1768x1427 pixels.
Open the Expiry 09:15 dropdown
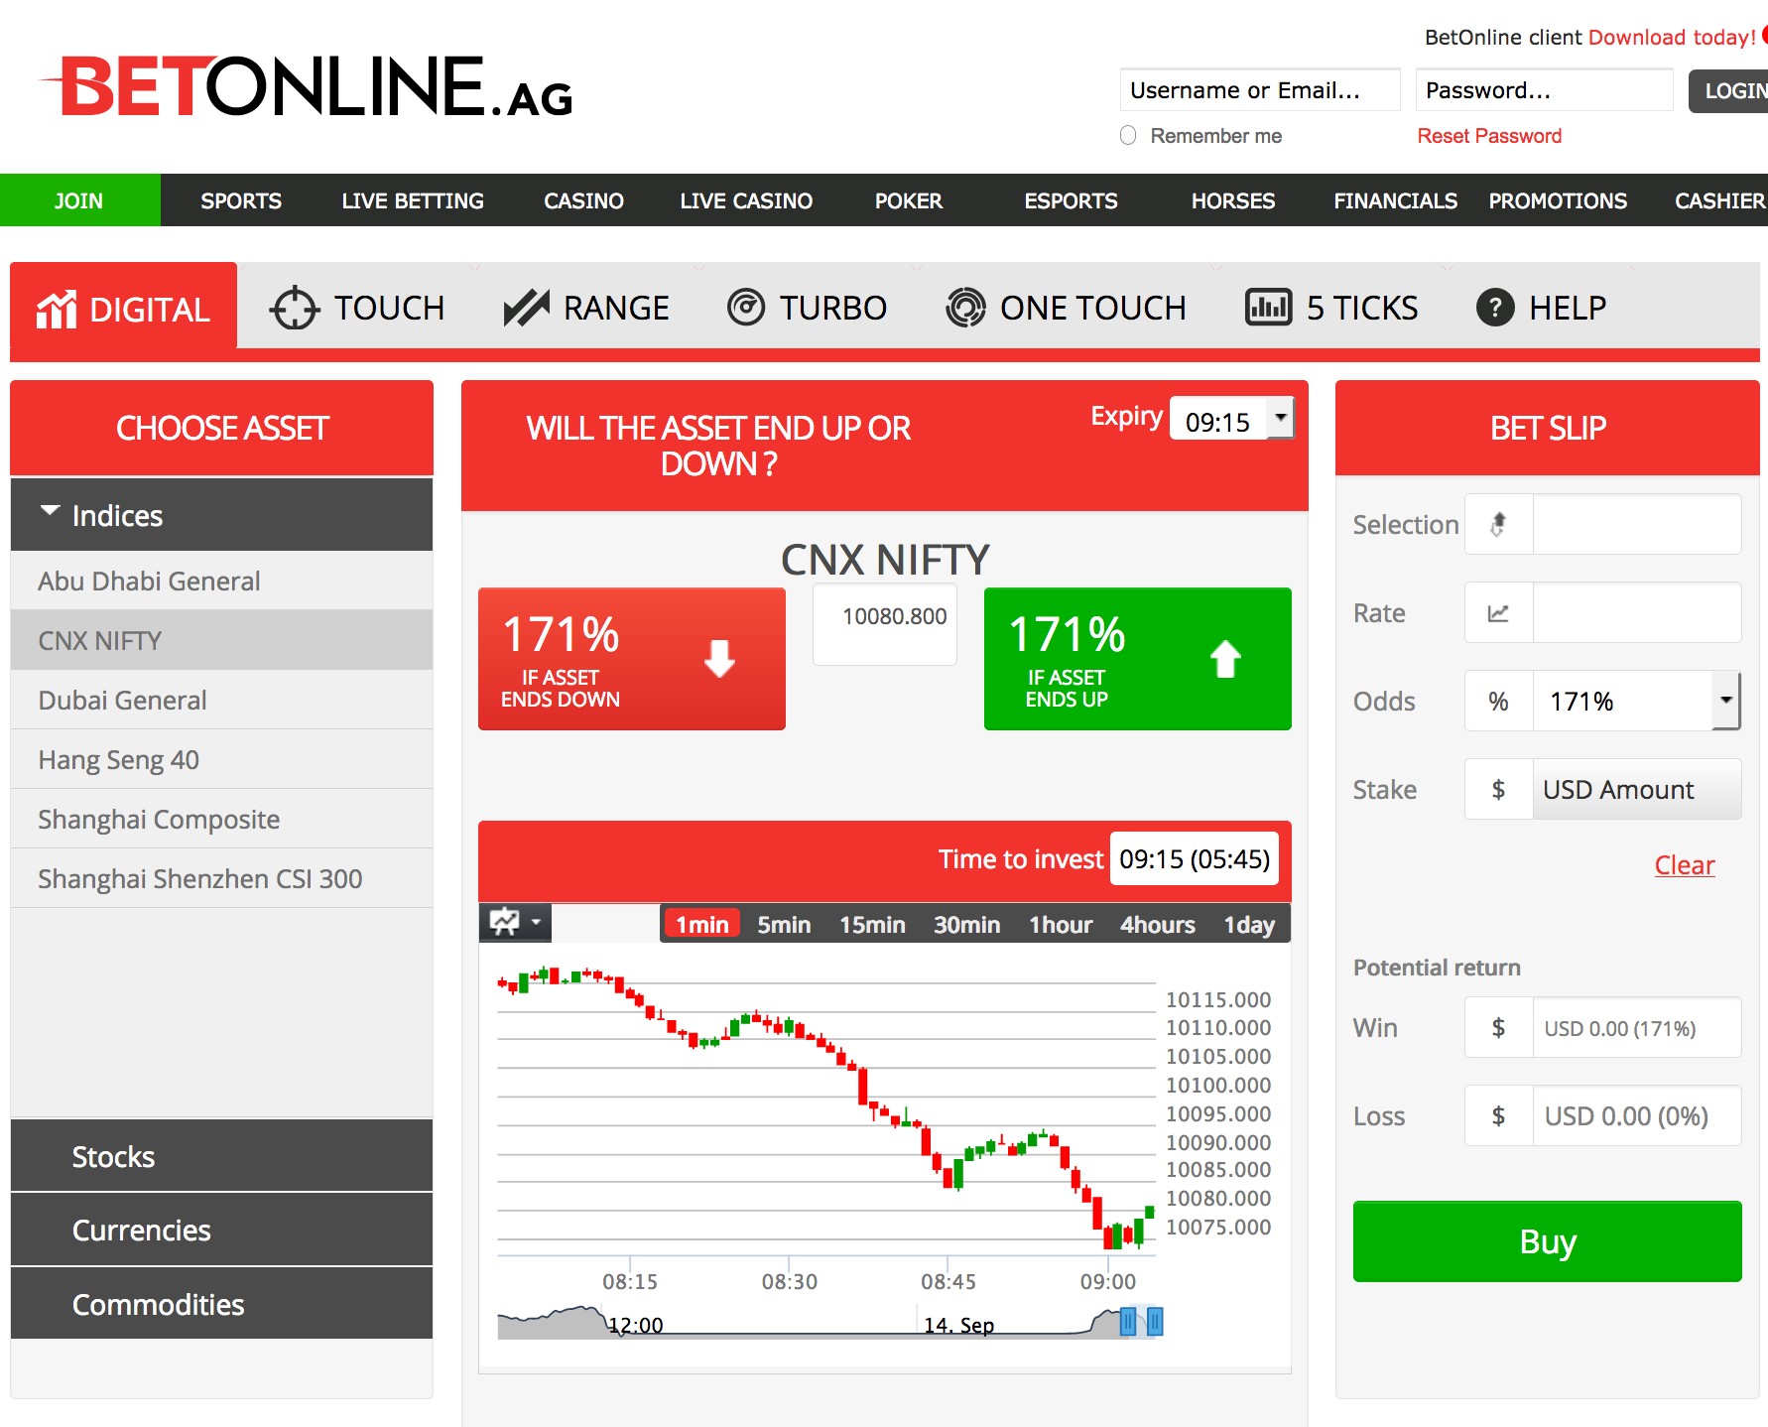click(x=1231, y=421)
